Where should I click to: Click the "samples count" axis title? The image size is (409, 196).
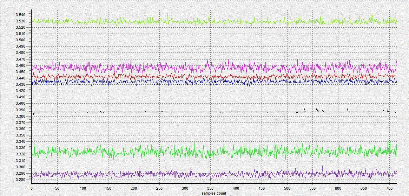click(x=214, y=194)
